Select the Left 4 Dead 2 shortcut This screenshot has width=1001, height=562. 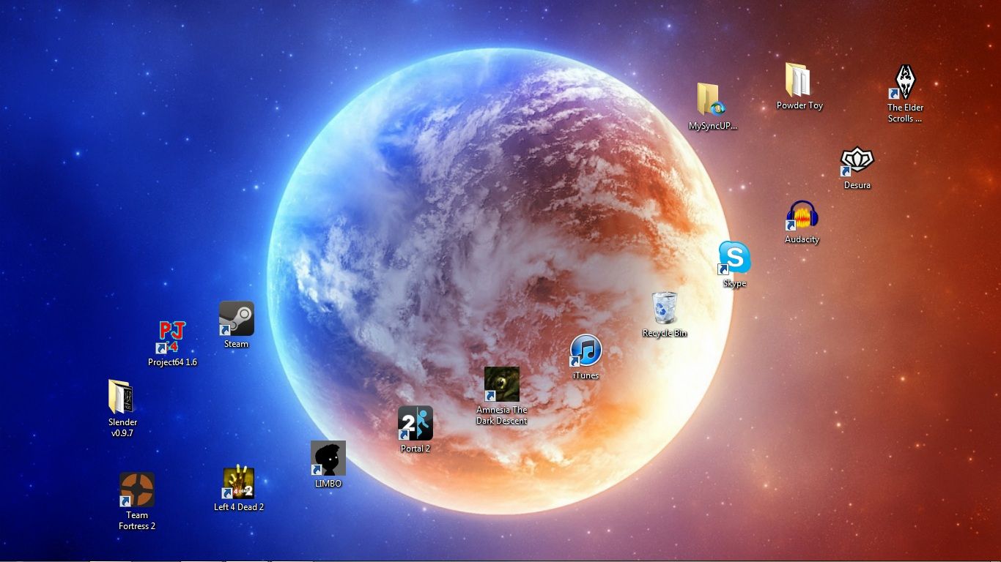click(239, 483)
